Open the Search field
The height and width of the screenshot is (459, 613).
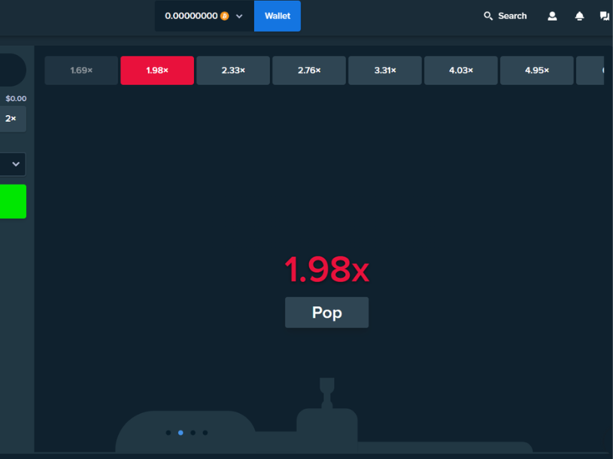[x=505, y=16]
